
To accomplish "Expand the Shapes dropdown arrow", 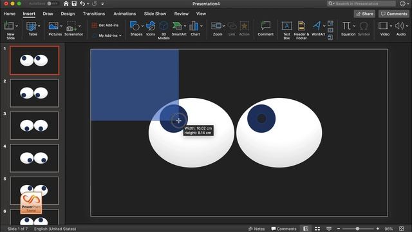I will [x=142, y=26].
